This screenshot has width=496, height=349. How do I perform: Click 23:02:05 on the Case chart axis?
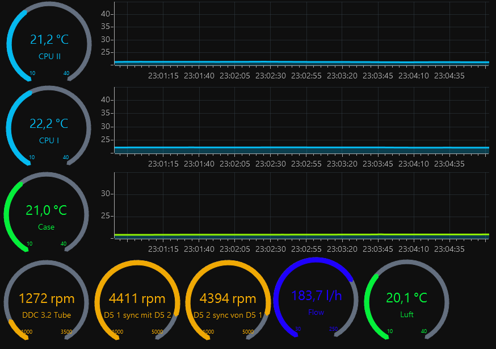[235, 249]
